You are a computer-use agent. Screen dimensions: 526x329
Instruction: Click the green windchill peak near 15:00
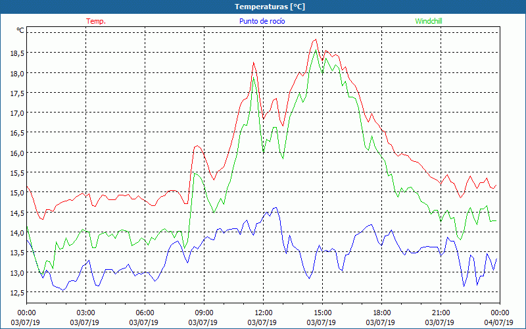click(x=316, y=50)
